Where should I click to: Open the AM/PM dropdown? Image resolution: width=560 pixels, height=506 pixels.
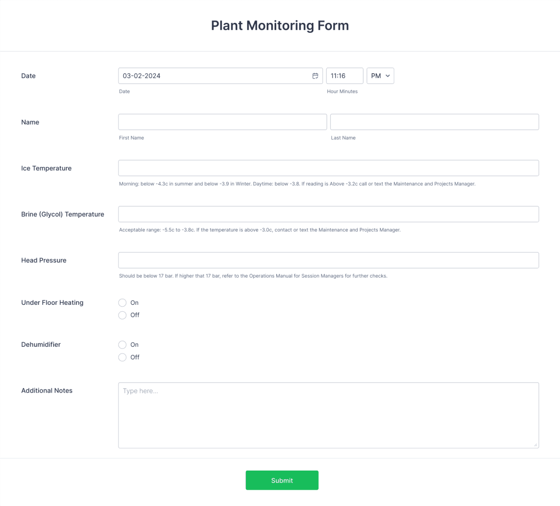tap(380, 76)
